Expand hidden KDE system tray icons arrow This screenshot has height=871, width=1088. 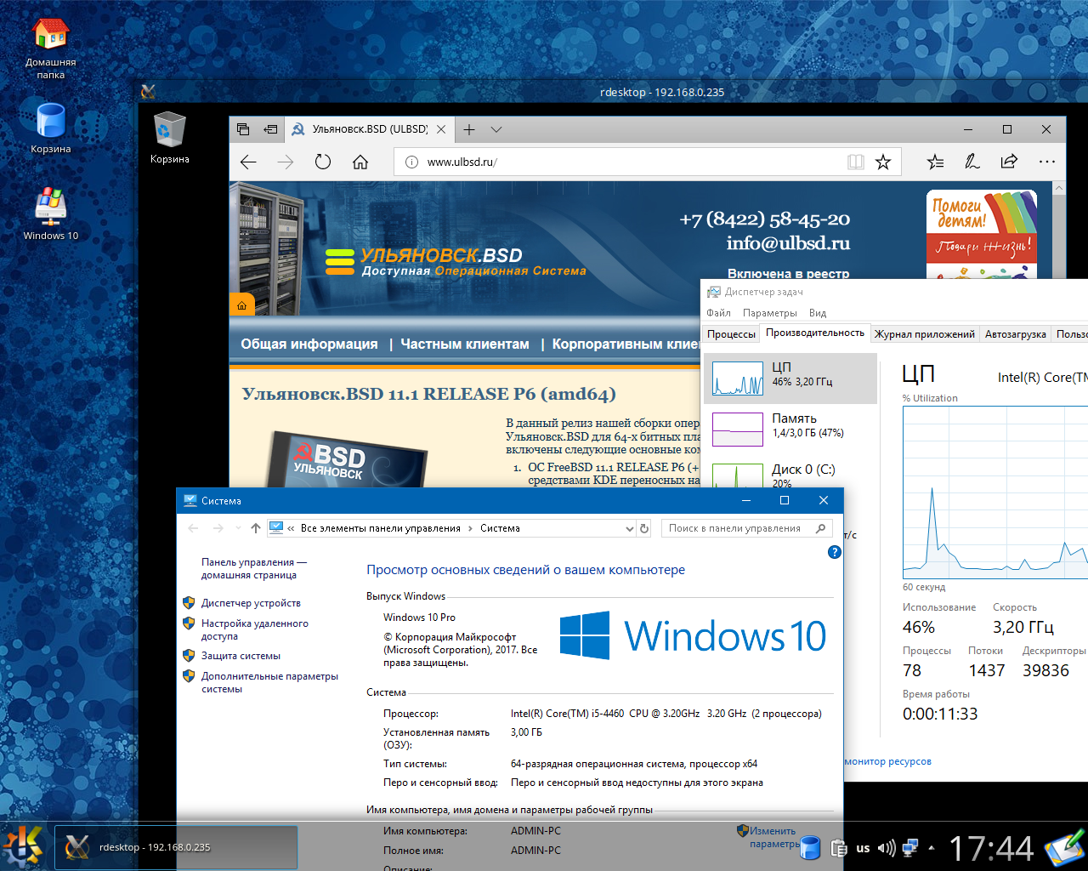[x=932, y=848]
